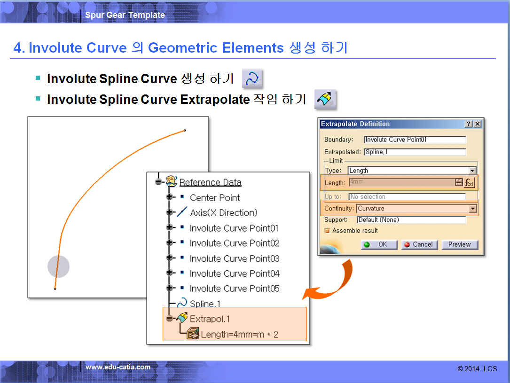The width and height of the screenshot is (510, 383).
Task: Expand the Center Point tree node
Action: [x=169, y=197]
